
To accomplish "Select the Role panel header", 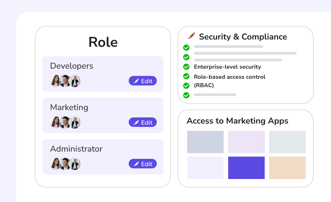I will (x=103, y=42).
